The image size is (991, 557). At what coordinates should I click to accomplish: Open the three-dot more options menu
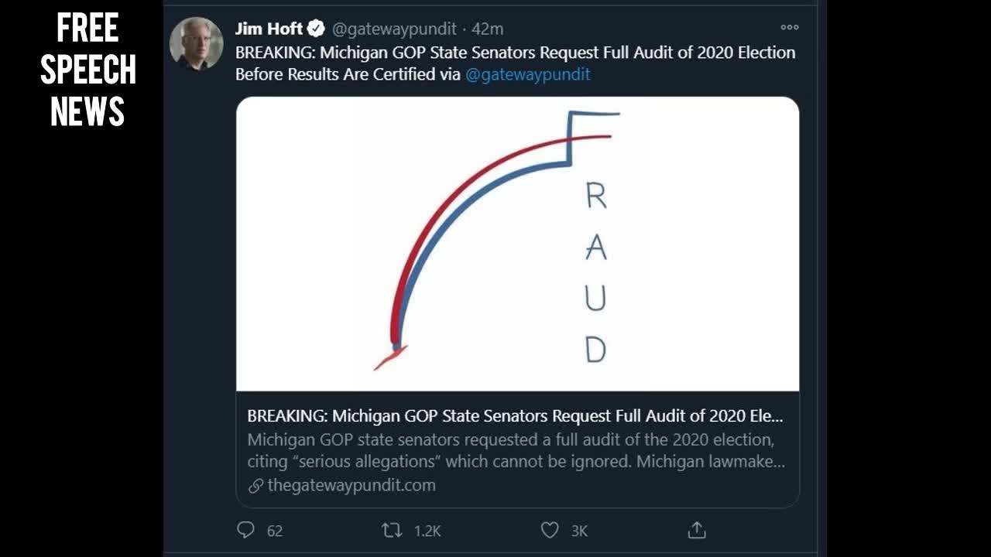[x=789, y=27]
